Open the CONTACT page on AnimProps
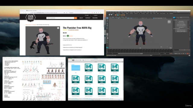The height and width of the screenshot is (108, 193). tap(88, 18)
